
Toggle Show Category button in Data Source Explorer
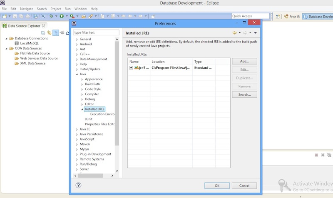[56, 33]
